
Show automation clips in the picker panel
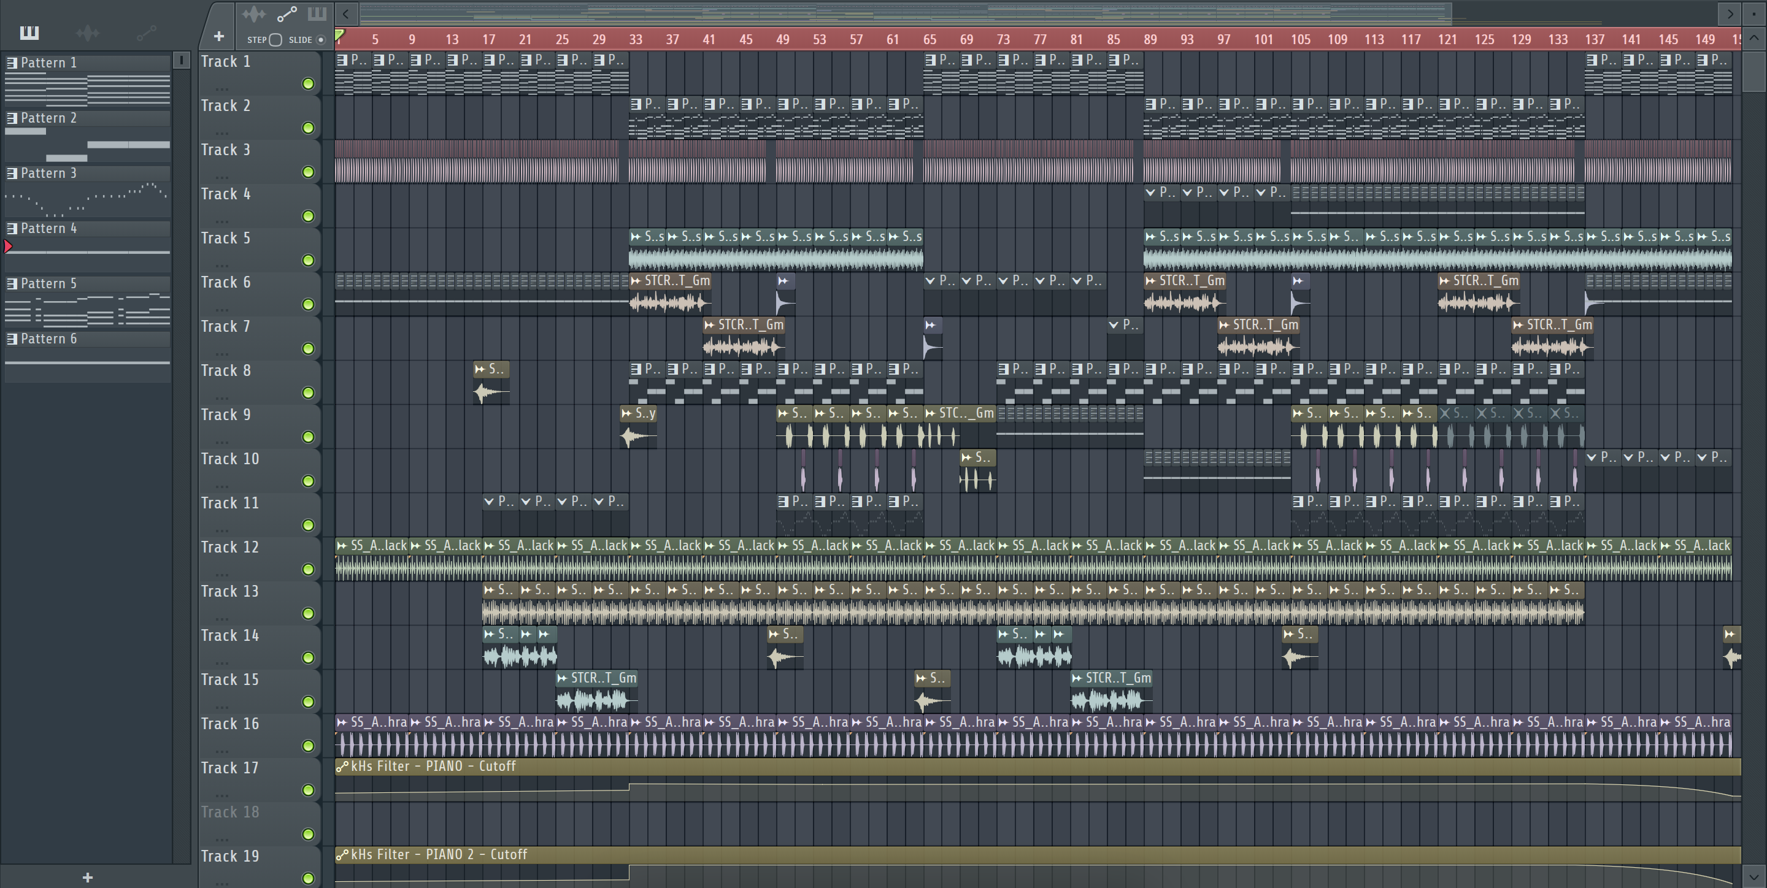[x=146, y=33]
